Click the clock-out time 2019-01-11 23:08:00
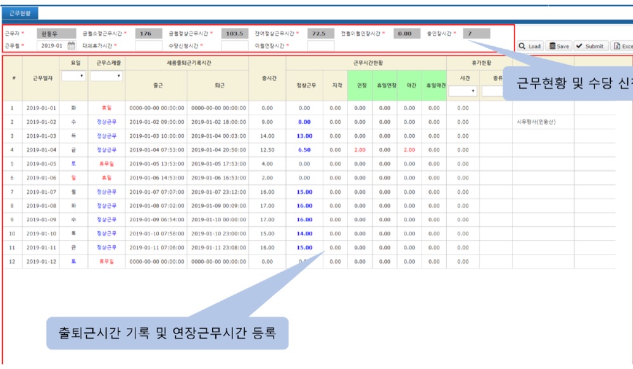The image size is (633, 369). pyautogui.click(x=218, y=247)
